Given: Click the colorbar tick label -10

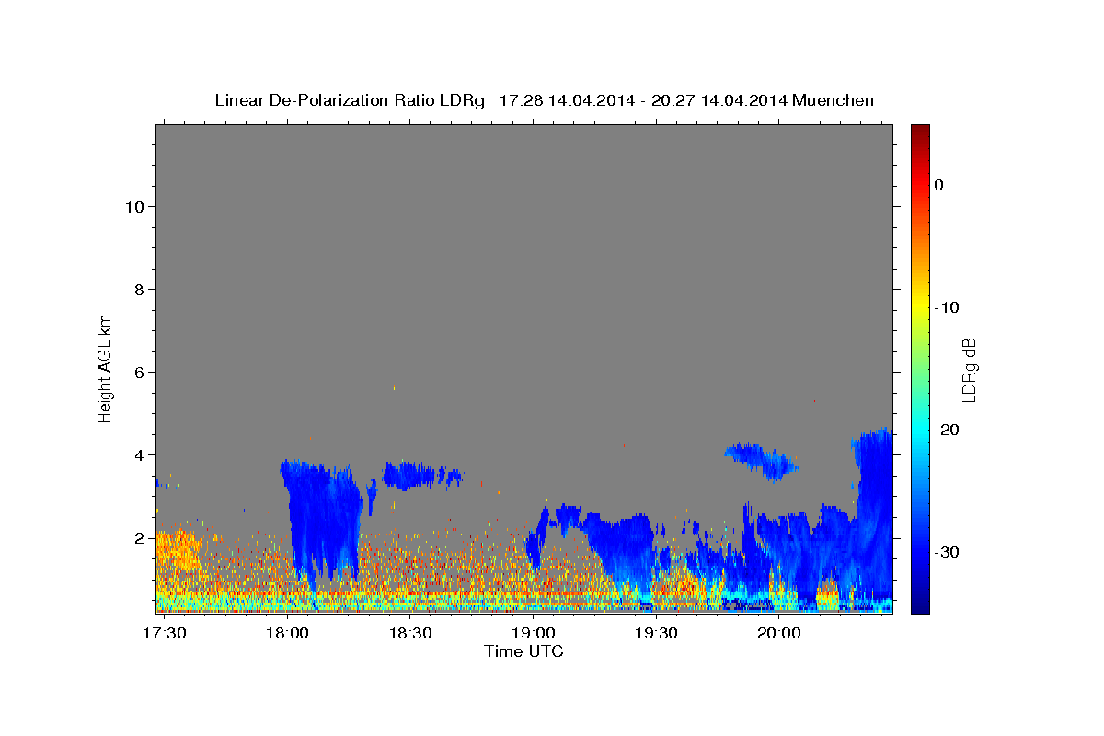Looking at the screenshot, I should (948, 307).
